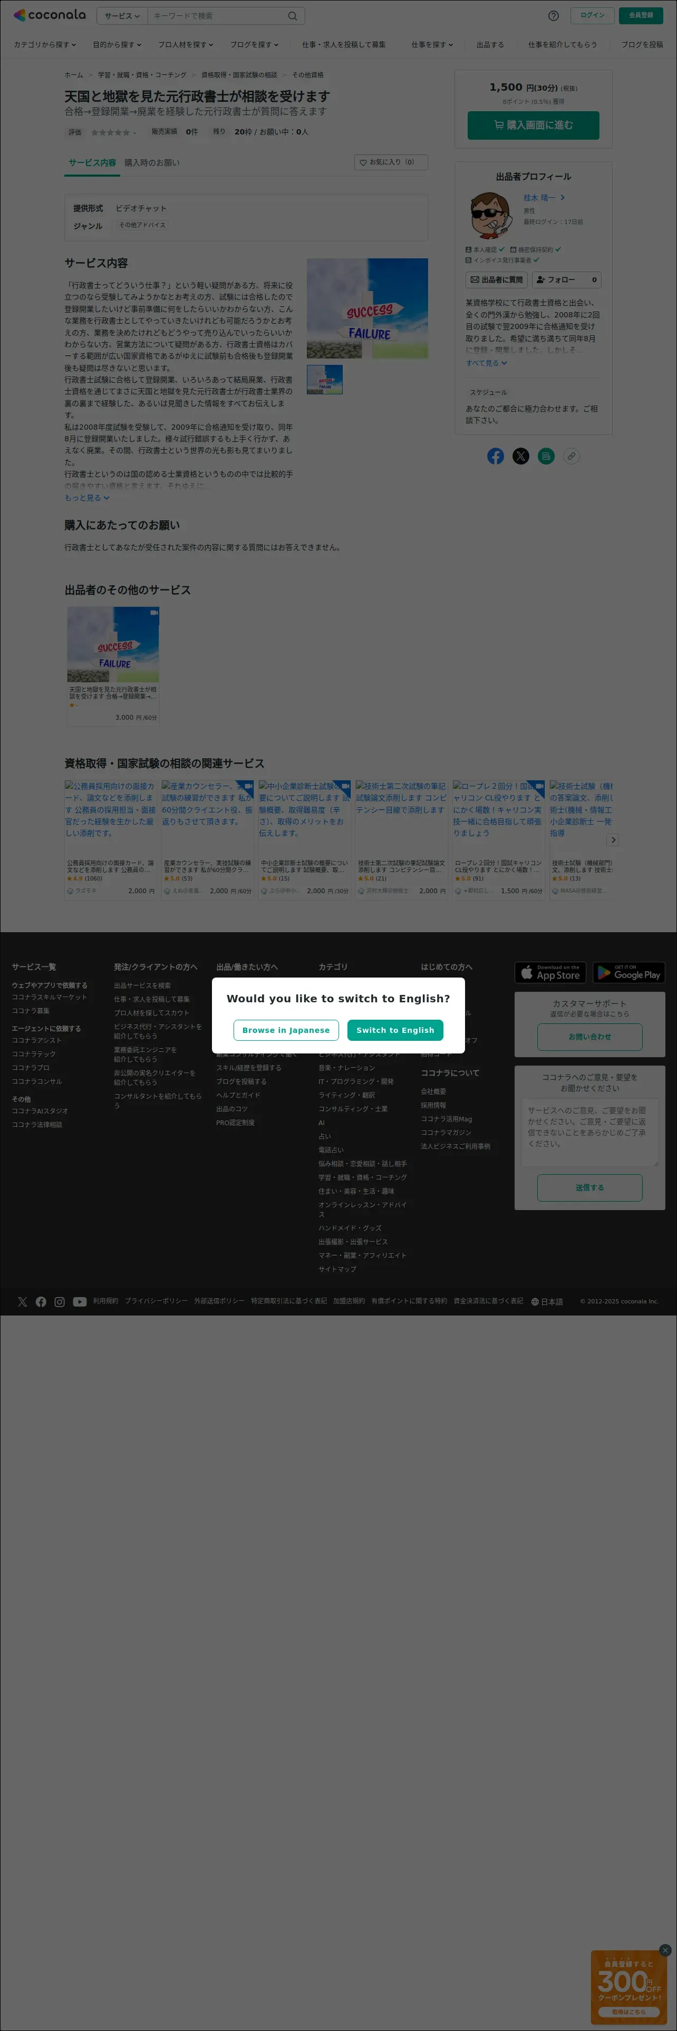
Task: Open breadcrumb ホーム
Action: click(73, 75)
